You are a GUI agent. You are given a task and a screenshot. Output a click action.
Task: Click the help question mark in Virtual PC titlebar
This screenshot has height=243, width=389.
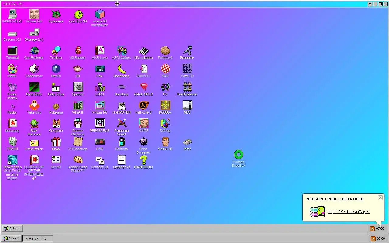click(370, 4)
